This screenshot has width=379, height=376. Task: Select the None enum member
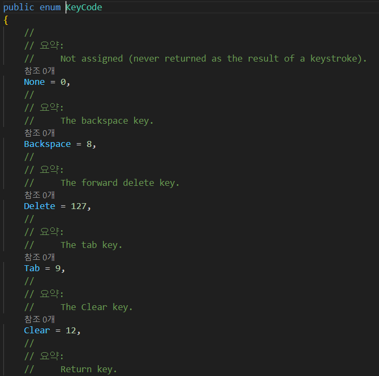[34, 82]
